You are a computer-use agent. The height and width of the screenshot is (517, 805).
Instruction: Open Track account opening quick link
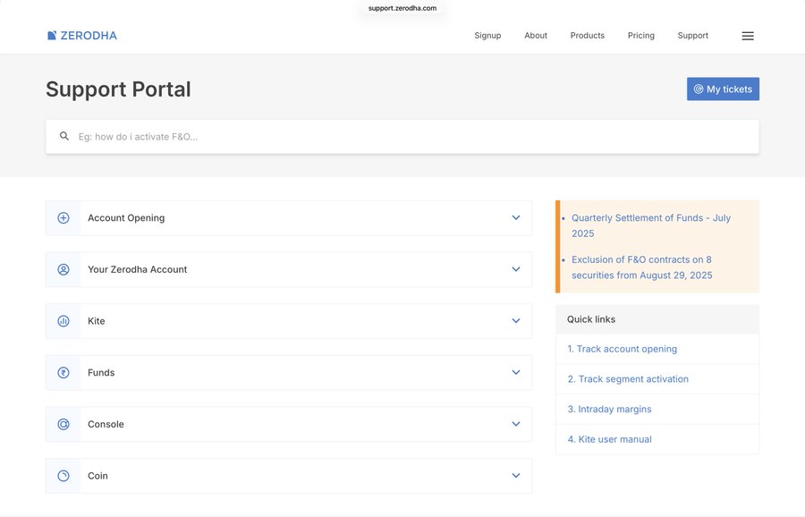[x=622, y=349]
